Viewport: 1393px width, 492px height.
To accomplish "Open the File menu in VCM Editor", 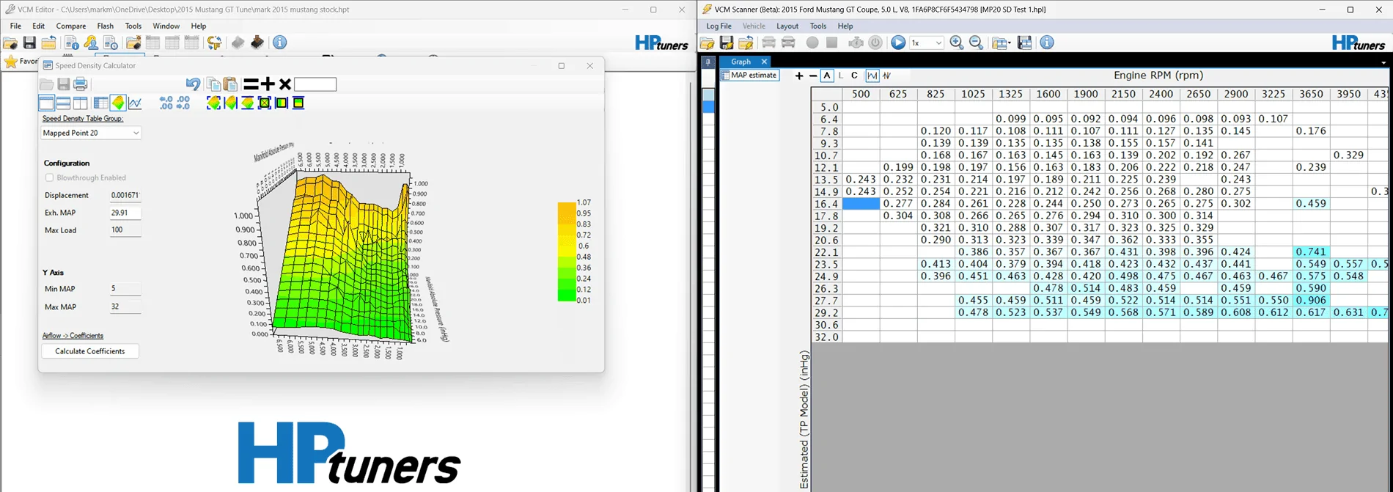I will click(x=15, y=26).
